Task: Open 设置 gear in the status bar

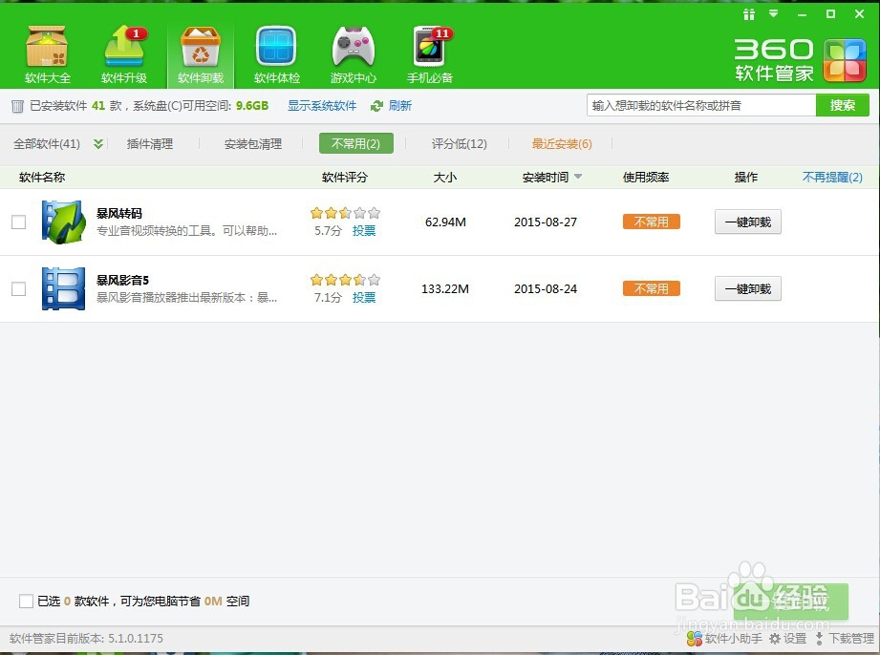Action: tap(787, 638)
